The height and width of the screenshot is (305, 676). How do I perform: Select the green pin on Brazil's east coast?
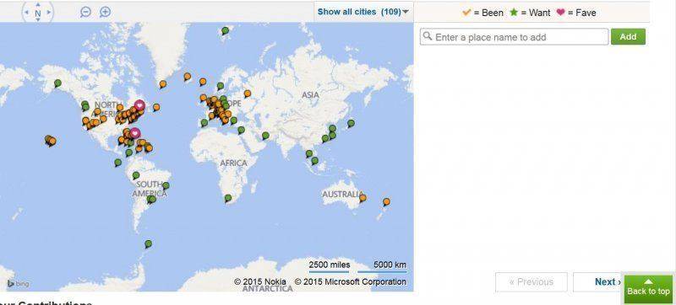tap(166, 186)
